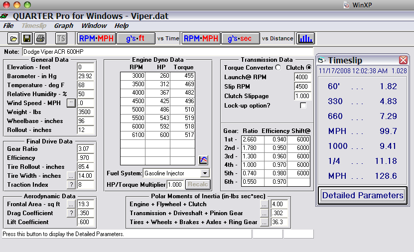Open the Engine + Flywheel + Clutch ellipsis button
The width and height of the screenshot is (414, 252).
tap(264, 204)
